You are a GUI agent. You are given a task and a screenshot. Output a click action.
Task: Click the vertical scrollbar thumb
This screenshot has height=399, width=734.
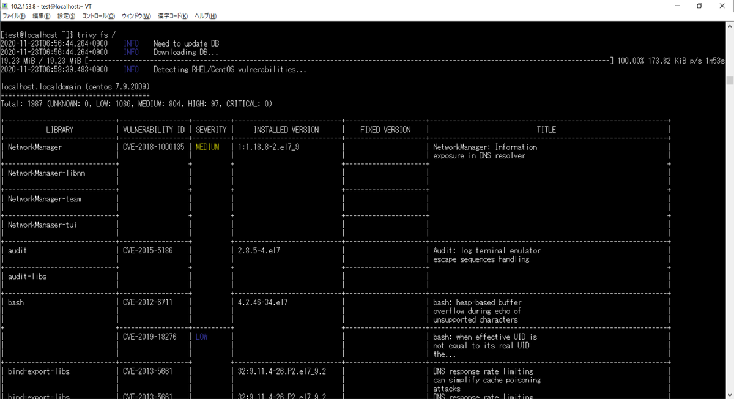coord(729,80)
